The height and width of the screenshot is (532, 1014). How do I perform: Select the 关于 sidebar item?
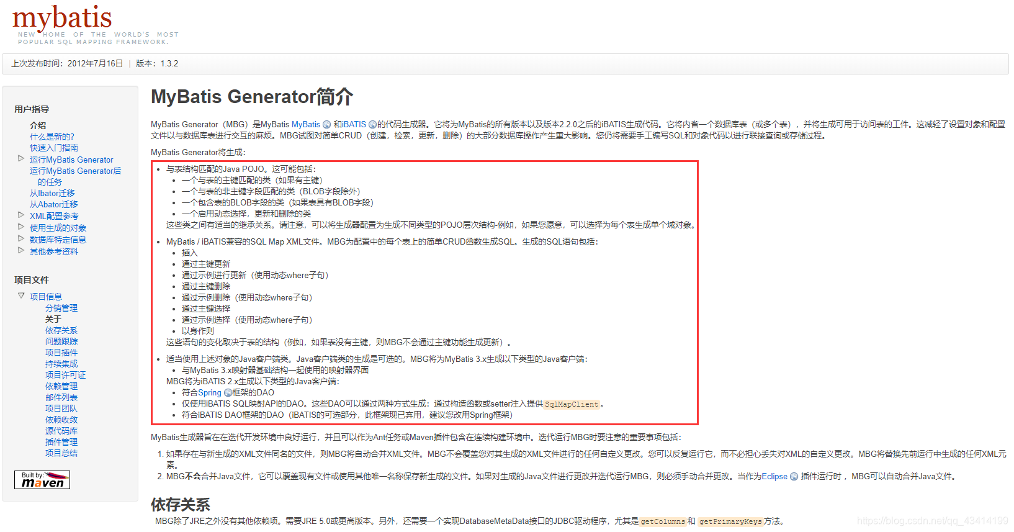[x=53, y=319]
